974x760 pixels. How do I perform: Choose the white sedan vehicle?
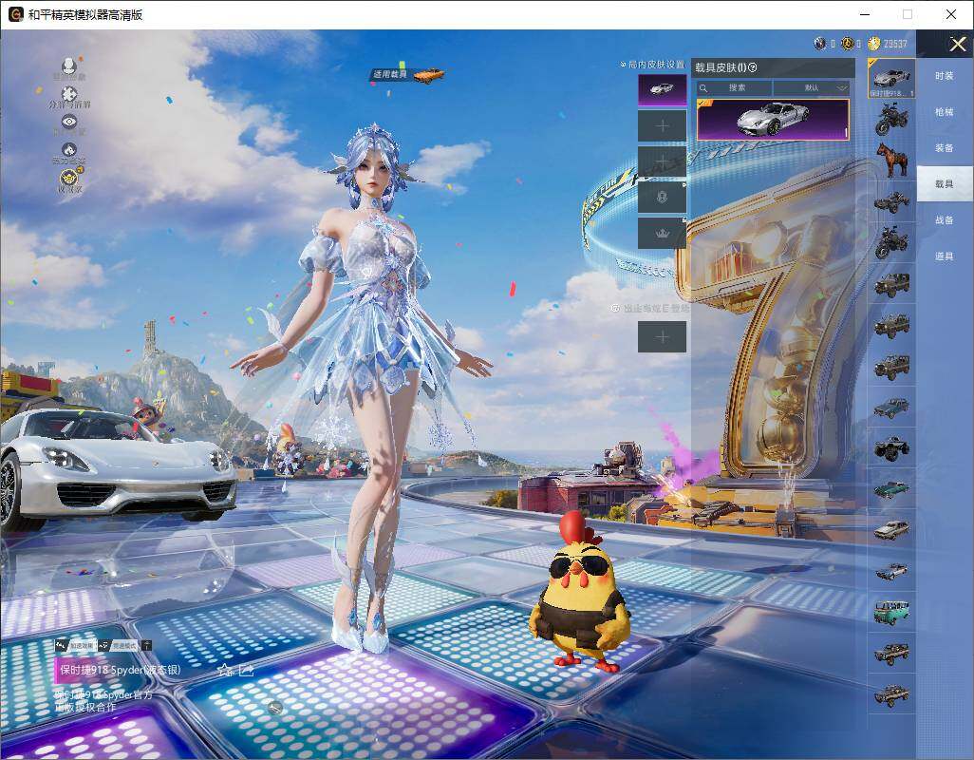(891, 529)
